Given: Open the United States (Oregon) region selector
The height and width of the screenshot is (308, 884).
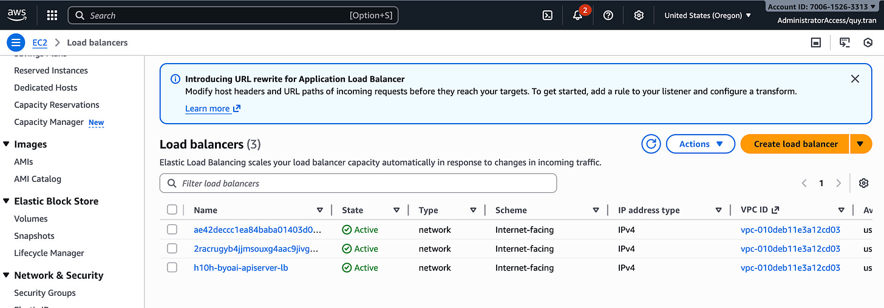Looking at the screenshot, I should coord(707,15).
